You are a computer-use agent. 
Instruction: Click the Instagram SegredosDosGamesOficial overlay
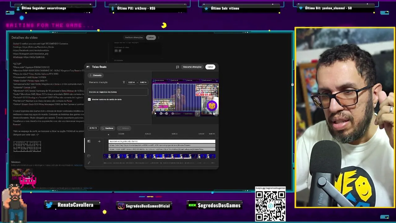coord(144,206)
